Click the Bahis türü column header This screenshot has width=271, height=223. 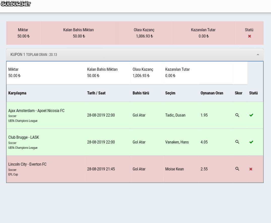click(x=141, y=93)
